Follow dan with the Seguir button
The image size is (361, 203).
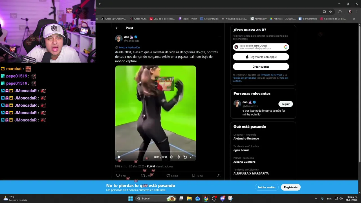[x=286, y=104]
